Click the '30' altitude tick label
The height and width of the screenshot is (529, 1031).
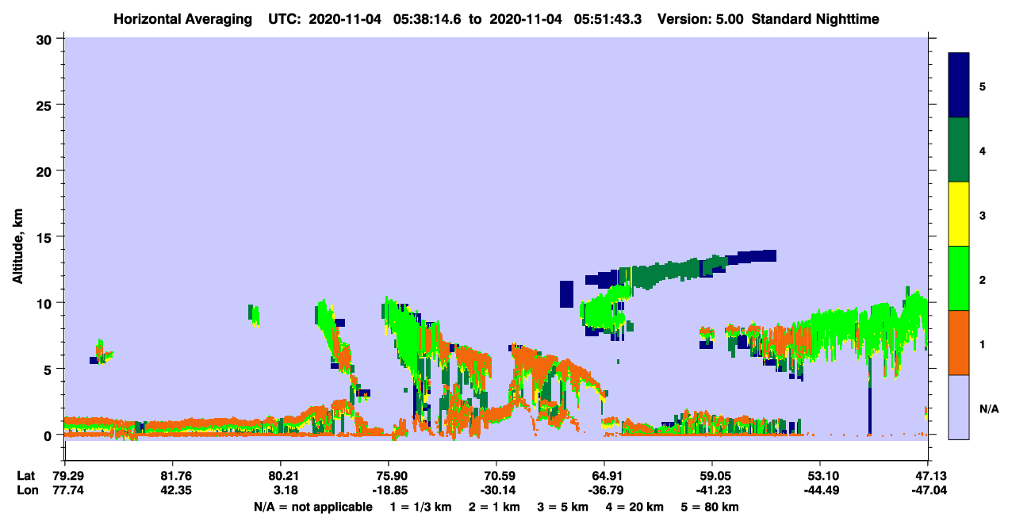pyautogui.click(x=46, y=38)
